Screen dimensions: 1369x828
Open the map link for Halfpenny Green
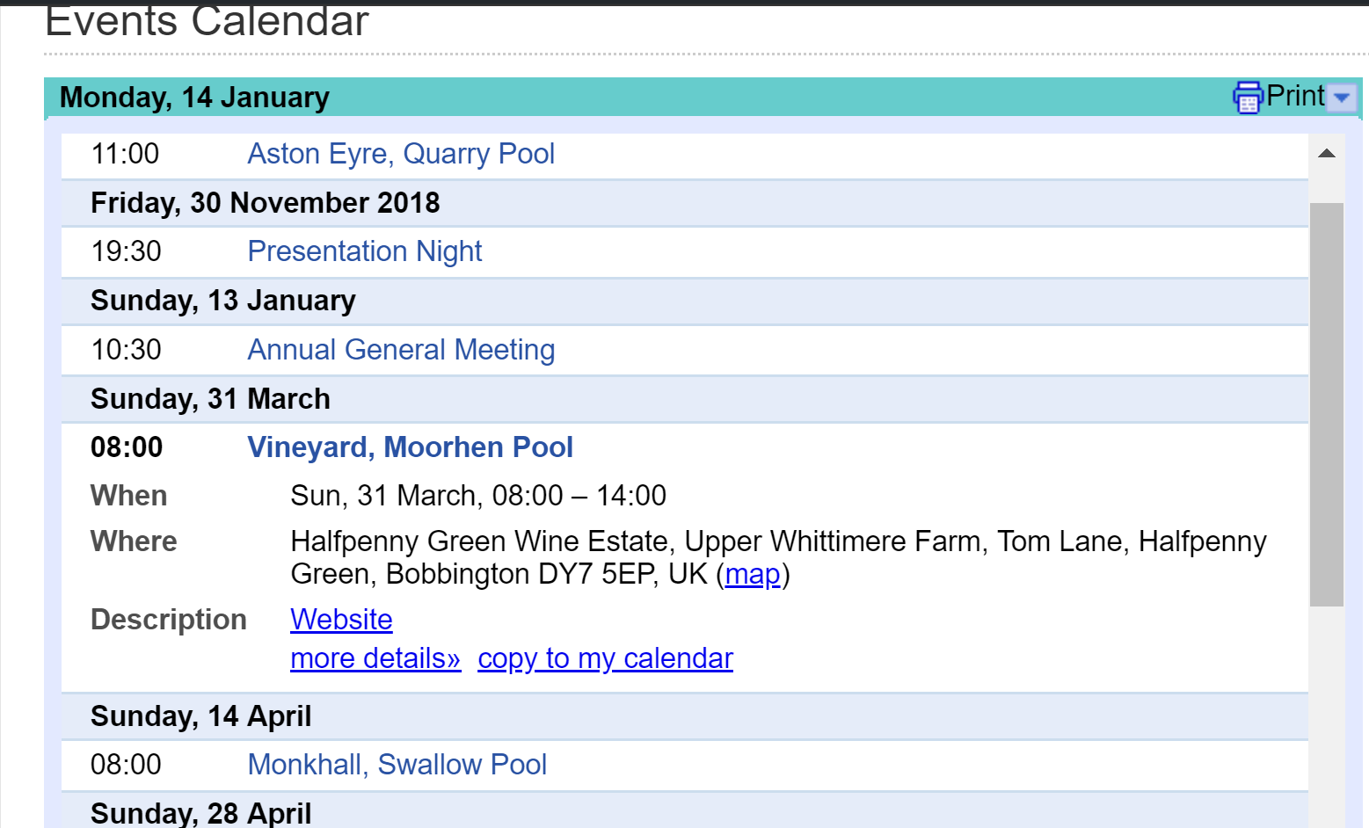point(753,574)
